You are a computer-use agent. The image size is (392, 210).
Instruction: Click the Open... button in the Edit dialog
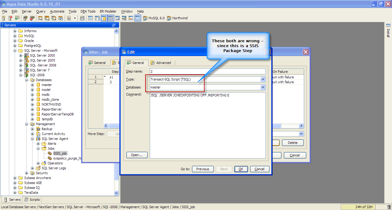click(x=137, y=155)
